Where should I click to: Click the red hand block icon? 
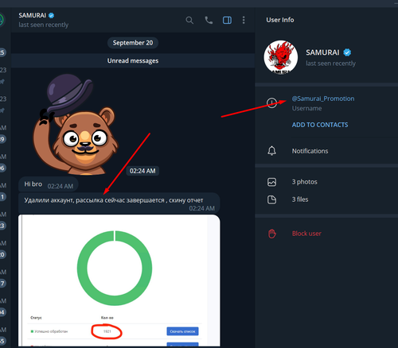[x=272, y=234]
